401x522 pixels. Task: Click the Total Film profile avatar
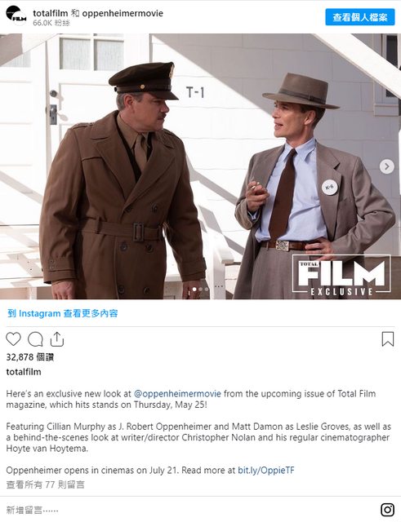(16, 15)
